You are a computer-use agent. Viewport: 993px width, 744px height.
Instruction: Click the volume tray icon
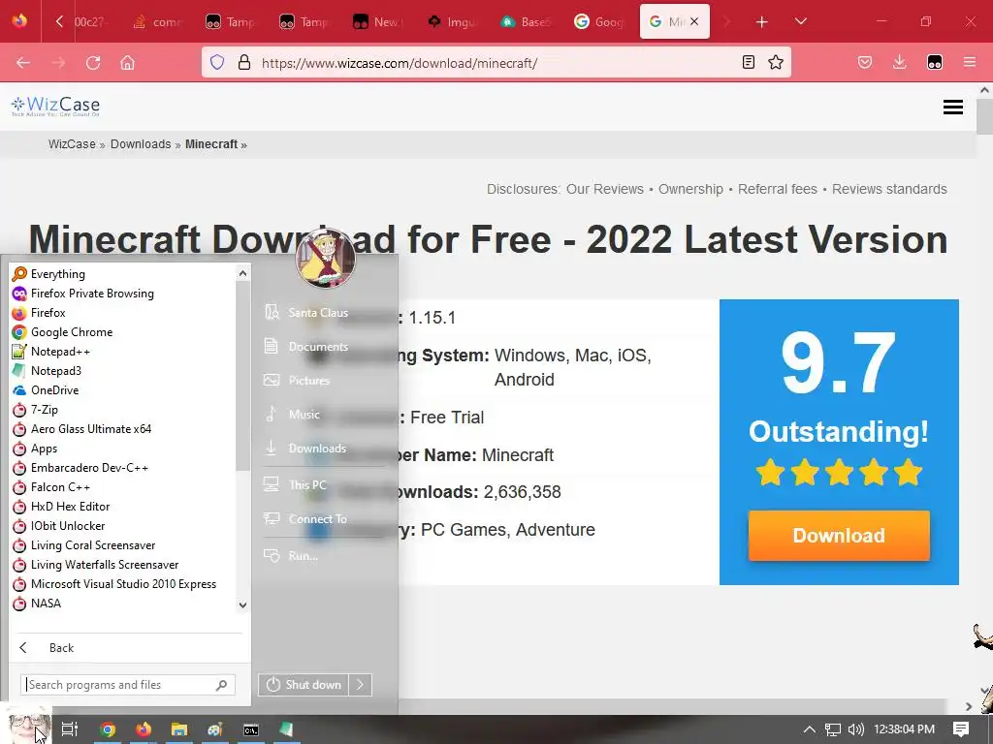855,729
